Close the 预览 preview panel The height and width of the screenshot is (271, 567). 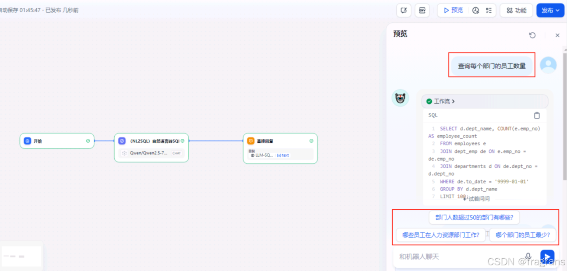(x=557, y=35)
